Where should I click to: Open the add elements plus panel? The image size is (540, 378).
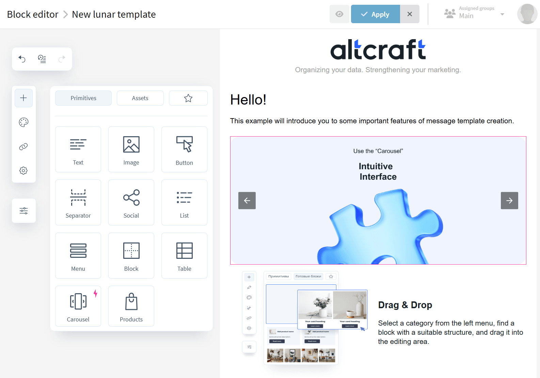pos(23,98)
